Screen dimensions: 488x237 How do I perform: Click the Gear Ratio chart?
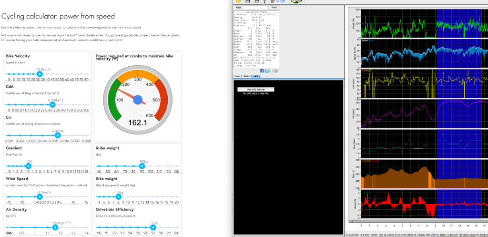click(424, 144)
